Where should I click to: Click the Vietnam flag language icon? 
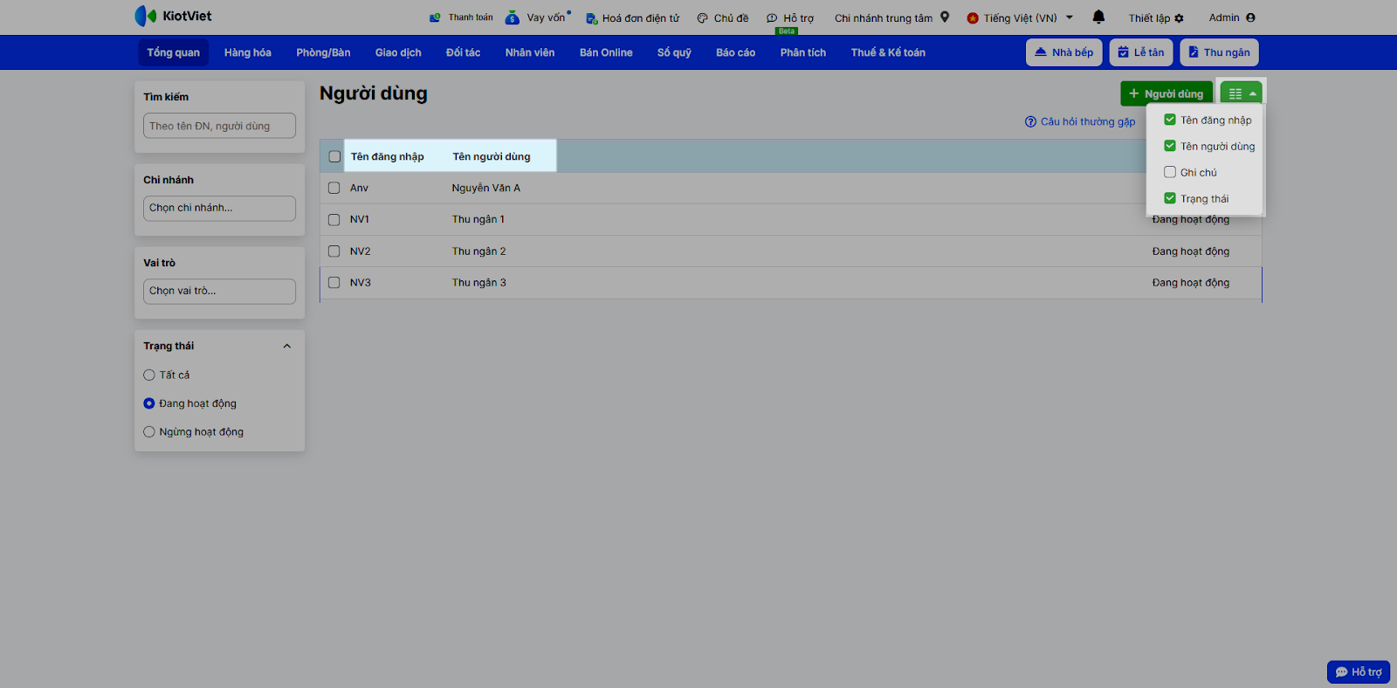(973, 18)
